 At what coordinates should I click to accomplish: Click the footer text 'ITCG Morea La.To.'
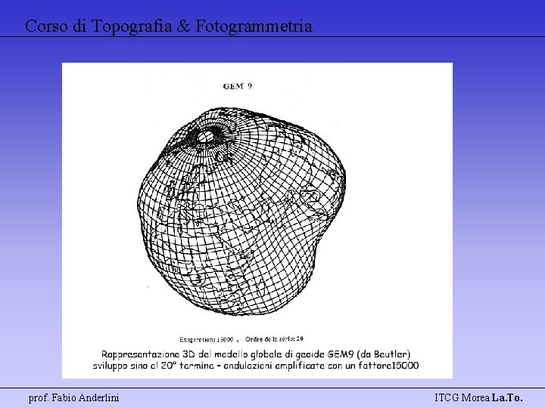click(478, 397)
